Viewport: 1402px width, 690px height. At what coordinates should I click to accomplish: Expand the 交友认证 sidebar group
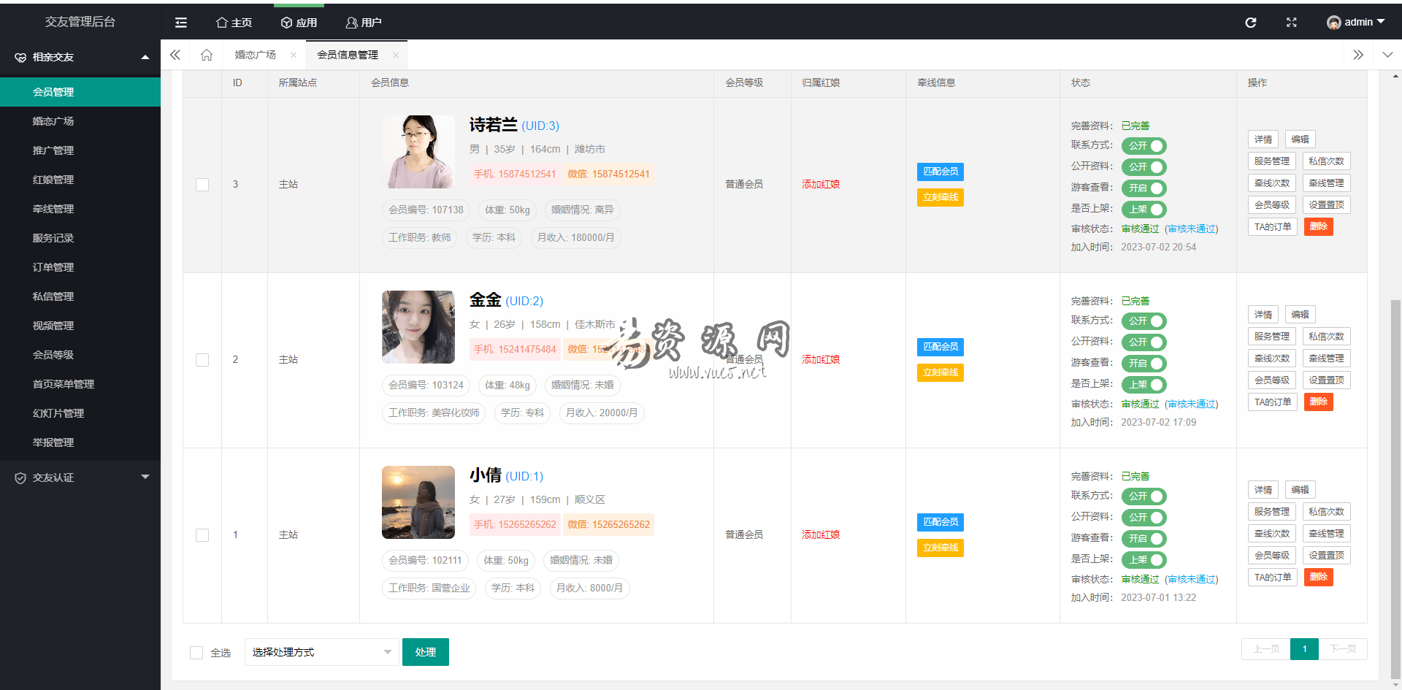click(80, 478)
